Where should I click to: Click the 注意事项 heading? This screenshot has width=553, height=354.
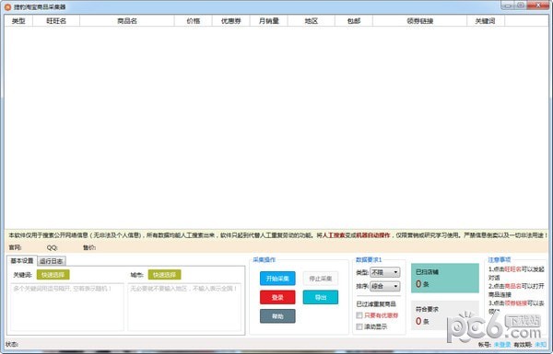[500, 259]
